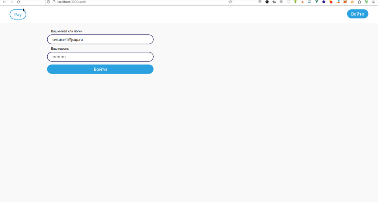Focus the password input field

click(x=100, y=57)
